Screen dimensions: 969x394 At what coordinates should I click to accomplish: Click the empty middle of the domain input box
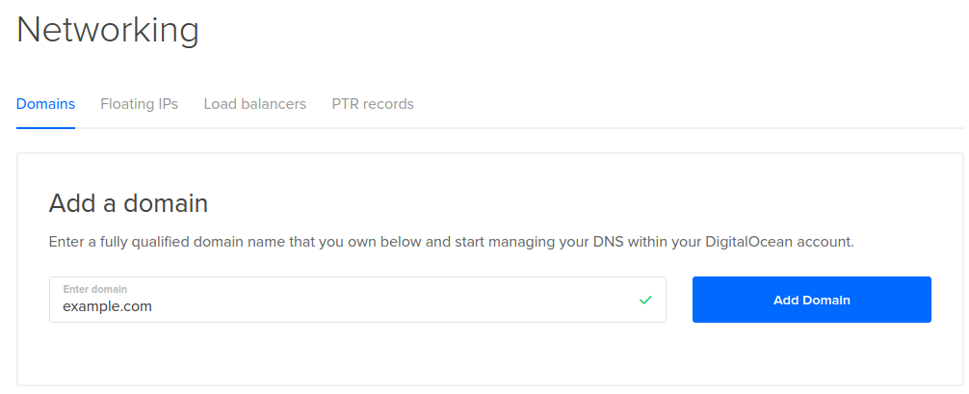396,300
